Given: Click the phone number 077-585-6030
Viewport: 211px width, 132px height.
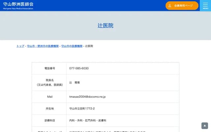Looking at the screenshot, I should click(x=79, y=68).
